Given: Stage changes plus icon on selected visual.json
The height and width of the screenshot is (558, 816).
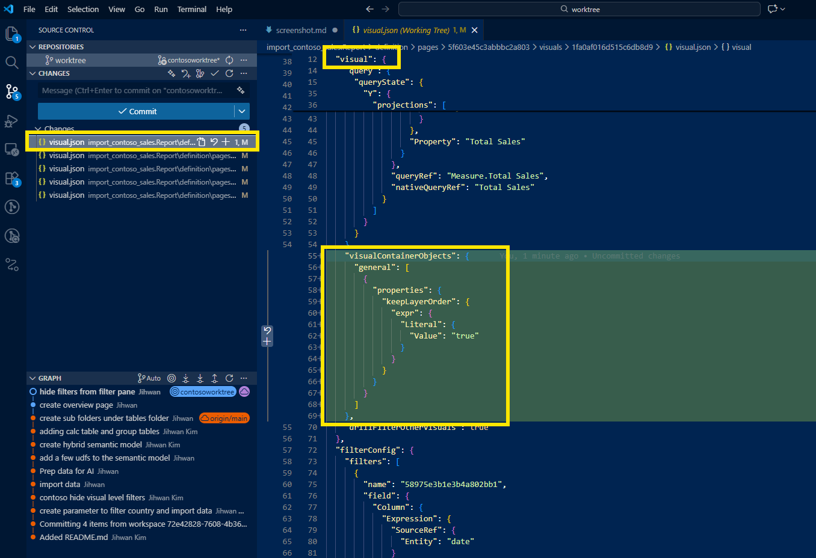Looking at the screenshot, I should [226, 142].
